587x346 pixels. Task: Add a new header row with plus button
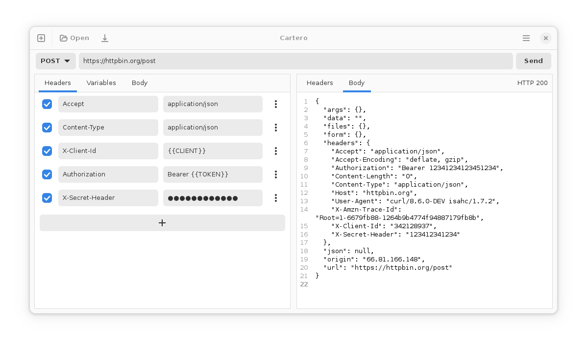[x=162, y=223]
